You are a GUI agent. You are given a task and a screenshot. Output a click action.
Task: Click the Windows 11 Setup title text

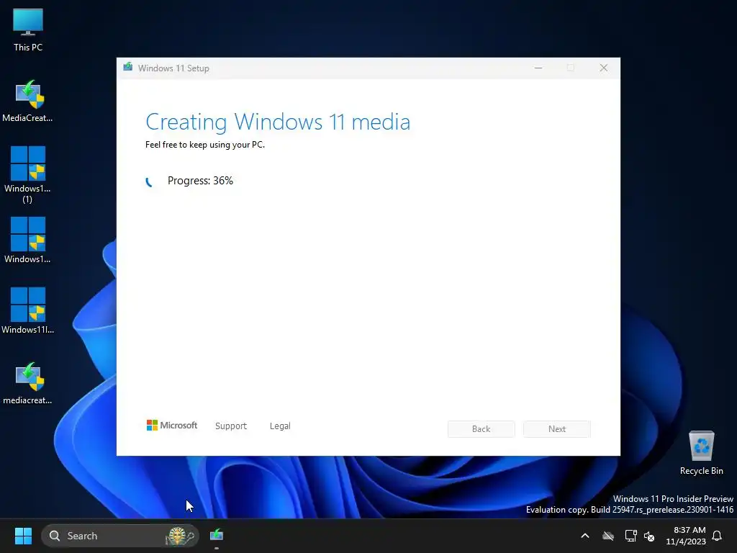coord(173,68)
